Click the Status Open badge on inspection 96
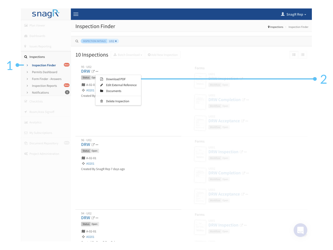 90,151
